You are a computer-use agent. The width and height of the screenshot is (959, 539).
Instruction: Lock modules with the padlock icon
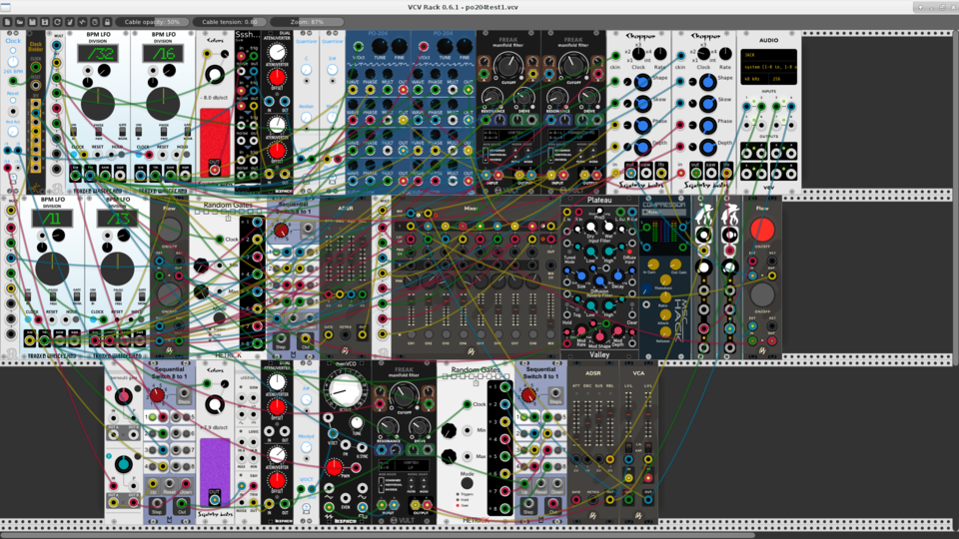(x=107, y=22)
